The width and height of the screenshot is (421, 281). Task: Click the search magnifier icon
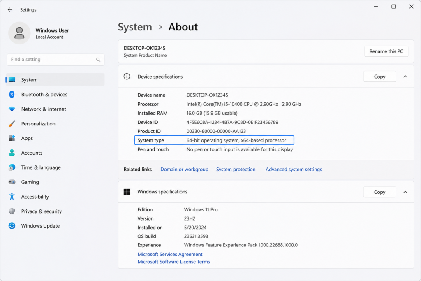click(98, 60)
